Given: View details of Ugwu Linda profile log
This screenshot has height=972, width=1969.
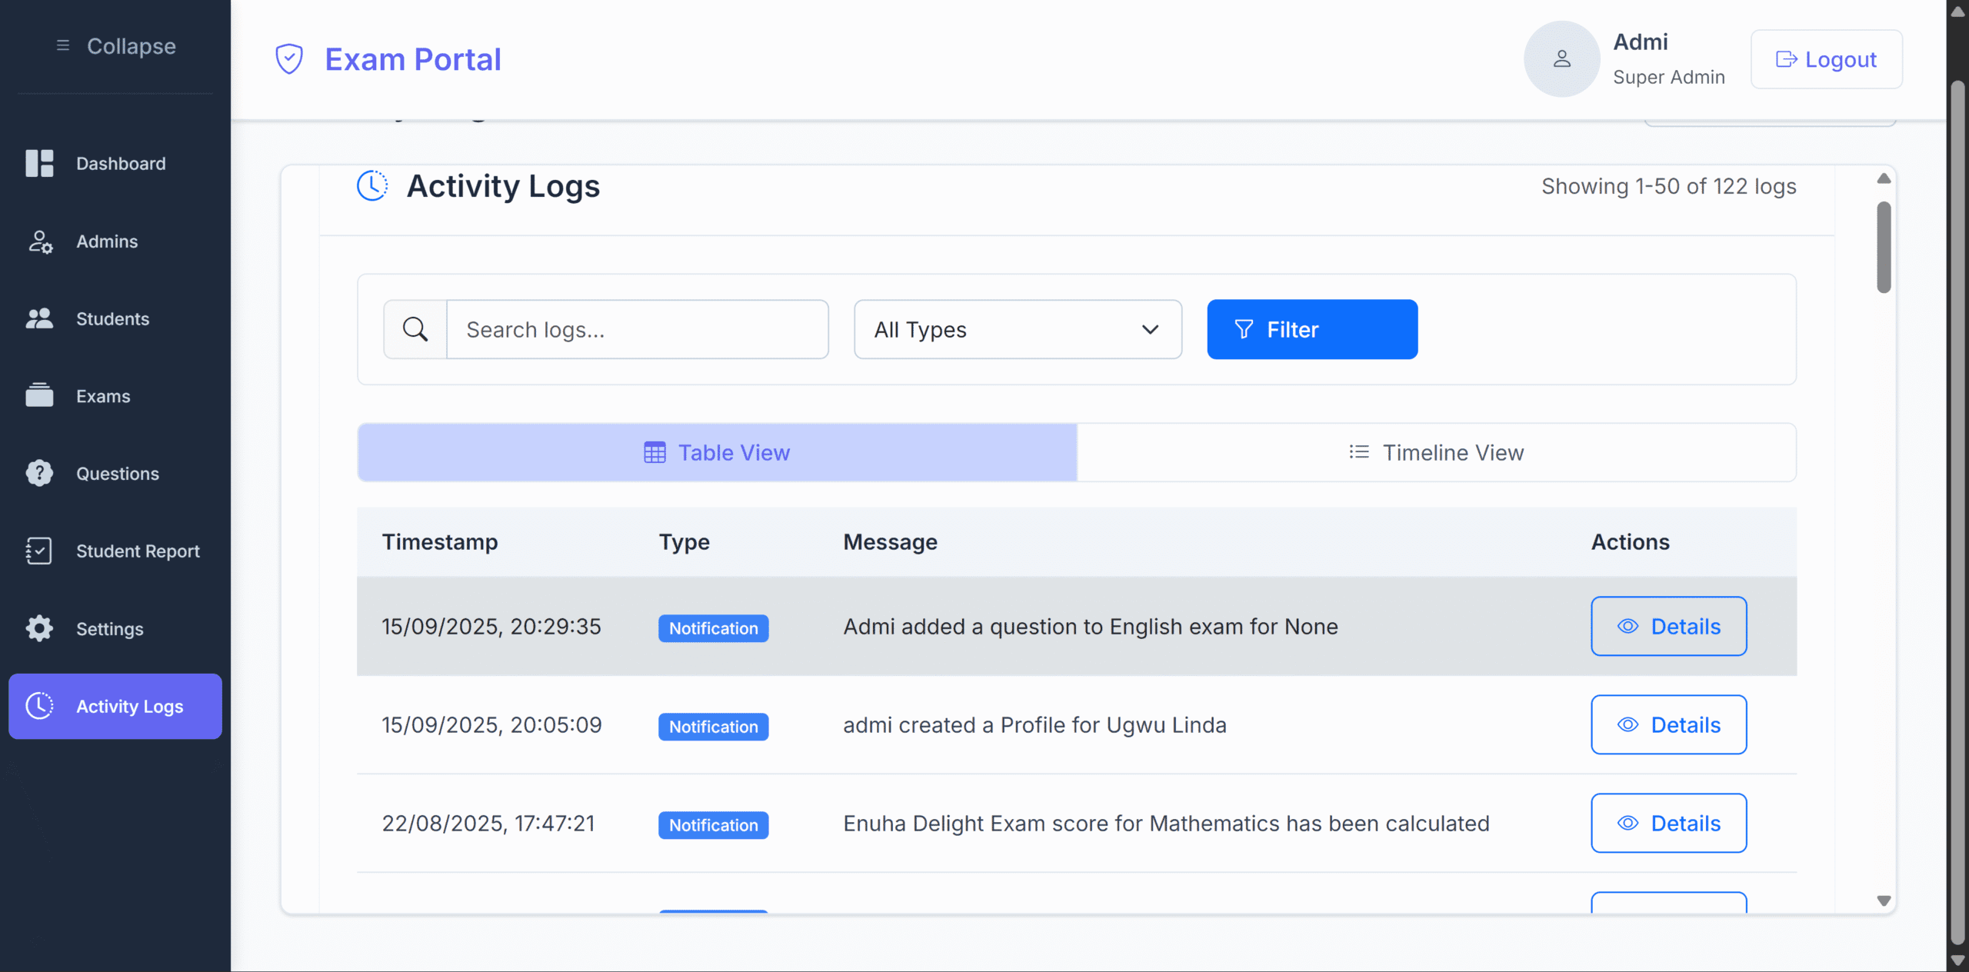Looking at the screenshot, I should tap(1668, 724).
